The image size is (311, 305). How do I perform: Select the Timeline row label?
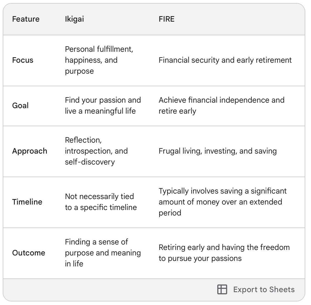tap(27, 202)
